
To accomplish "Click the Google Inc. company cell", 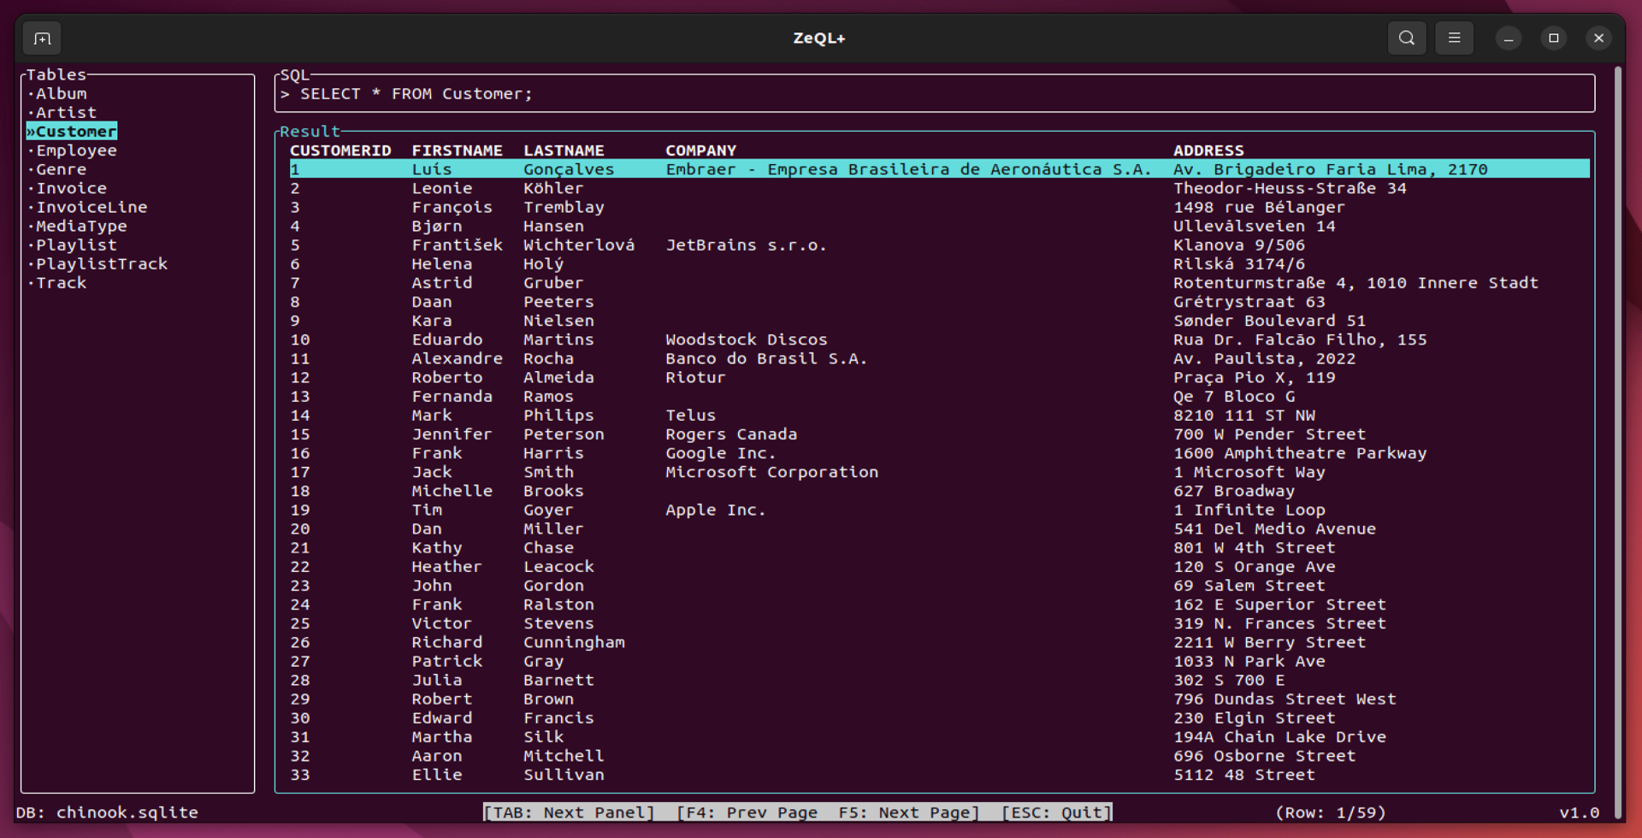I will pyautogui.click(x=721, y=453).
